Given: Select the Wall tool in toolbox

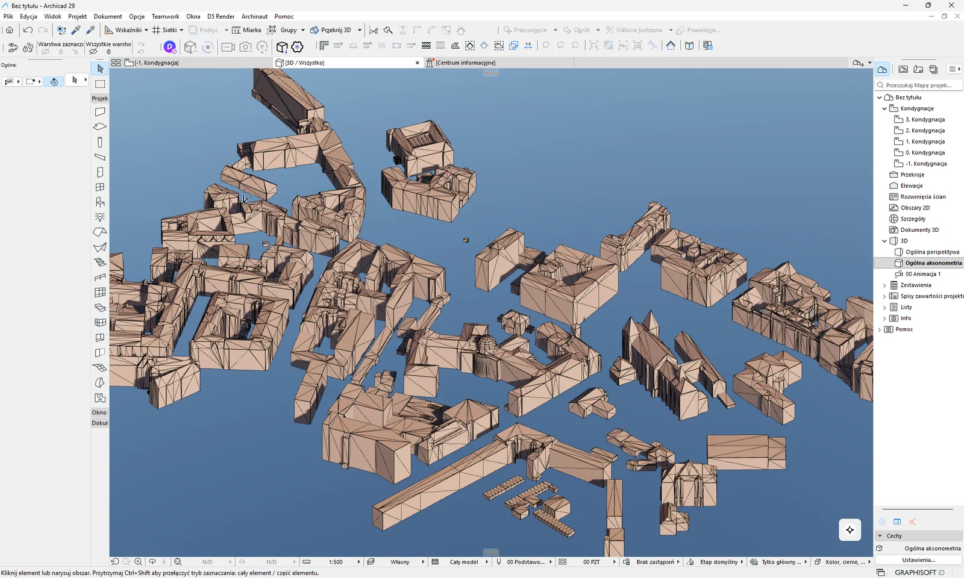Looking at the screenshot, I should coord(100,112).
